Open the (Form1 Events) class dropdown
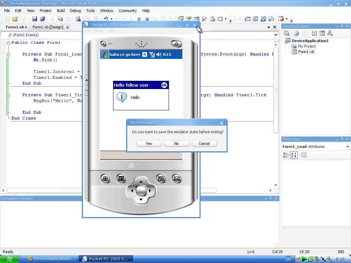This screenshot has height=263, width=351. pyautogui.click(x=41, y=35)
